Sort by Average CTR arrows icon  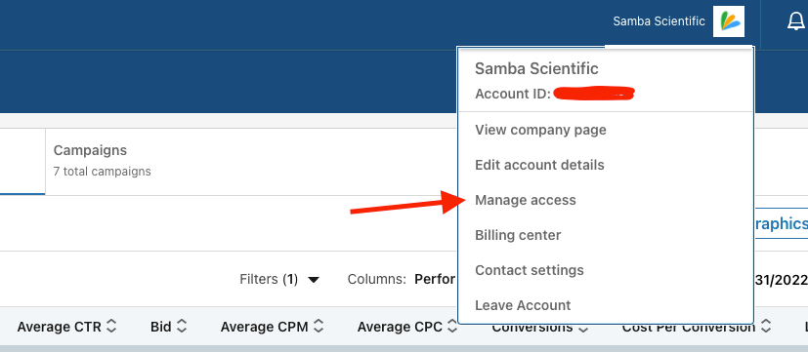111,327
